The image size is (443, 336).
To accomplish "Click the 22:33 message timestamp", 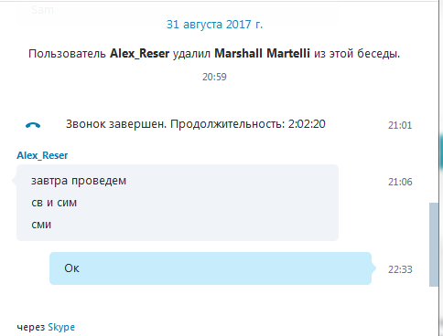I will tap(400, 269).
